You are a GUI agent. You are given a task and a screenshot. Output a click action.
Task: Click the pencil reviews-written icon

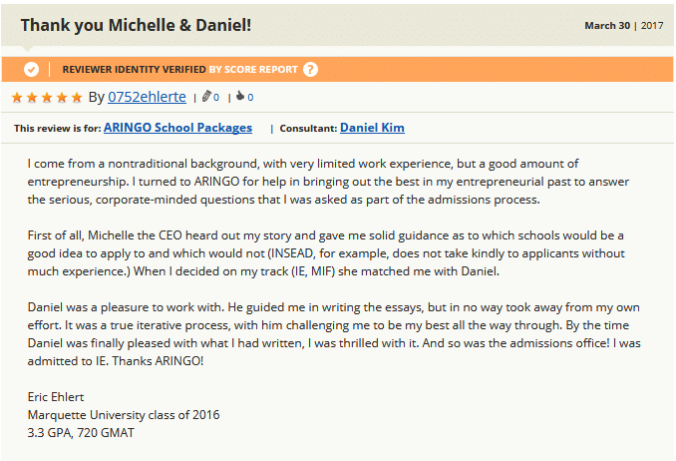206,96
